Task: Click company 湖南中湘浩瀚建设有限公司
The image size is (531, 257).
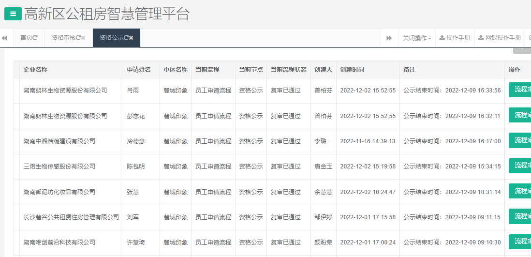Action: [x=59, y=141]
